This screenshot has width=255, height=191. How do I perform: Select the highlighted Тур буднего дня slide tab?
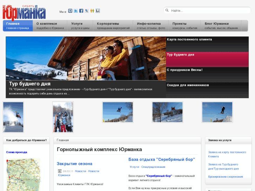207,60
